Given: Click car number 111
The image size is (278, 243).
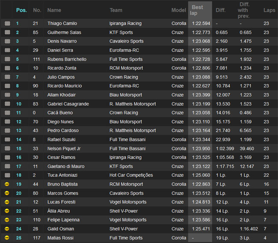Looking at the screenshot, I should tap(36, 59).
